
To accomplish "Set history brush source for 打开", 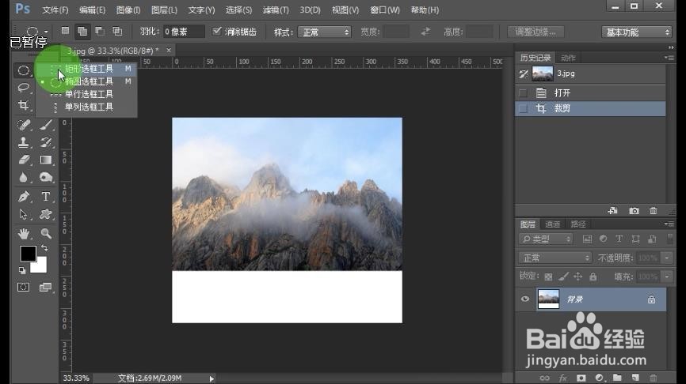I will 524,93.
